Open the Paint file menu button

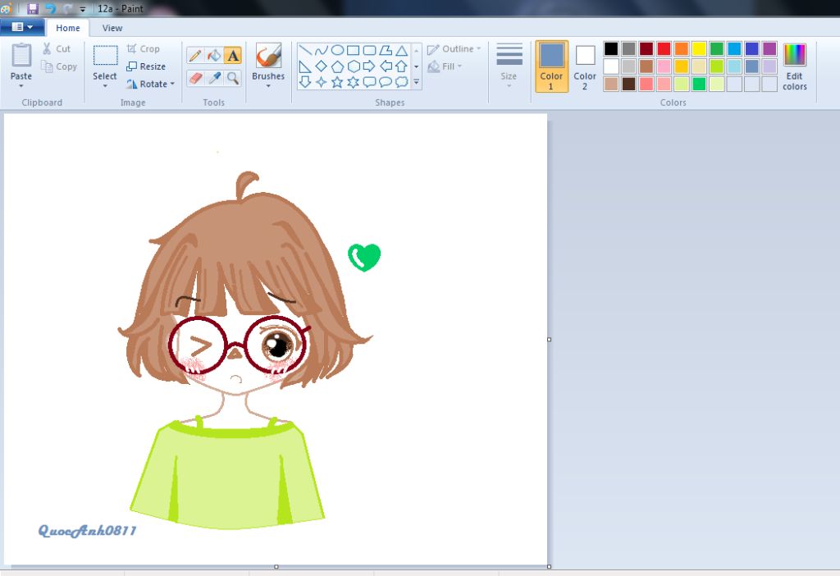22,27
